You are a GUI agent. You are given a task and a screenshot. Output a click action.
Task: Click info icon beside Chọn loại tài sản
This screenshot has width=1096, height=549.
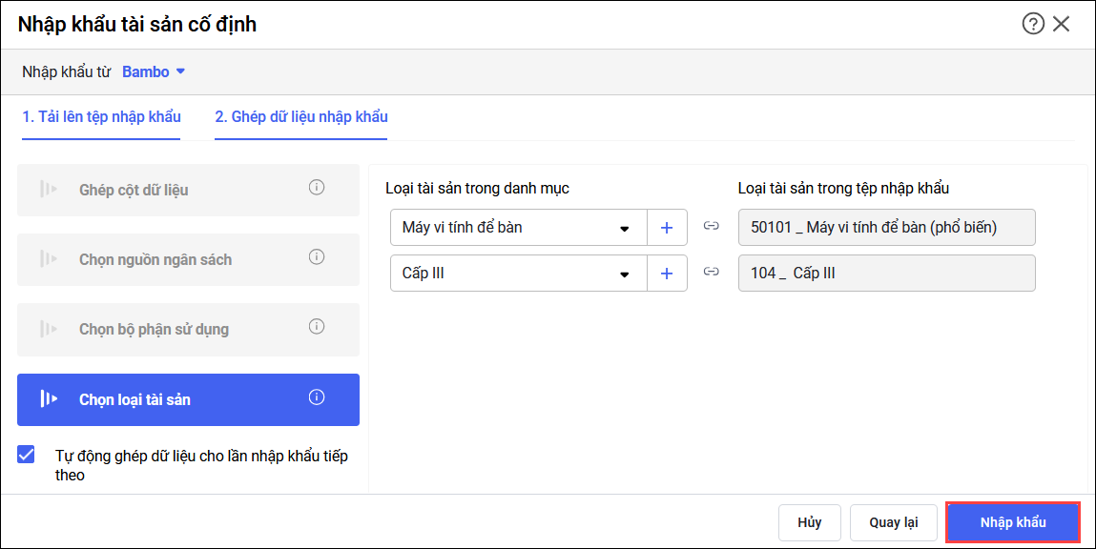tap(317, 397)
